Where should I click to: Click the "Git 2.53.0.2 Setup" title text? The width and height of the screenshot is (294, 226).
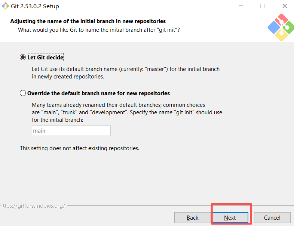click(x=36, y=6)
